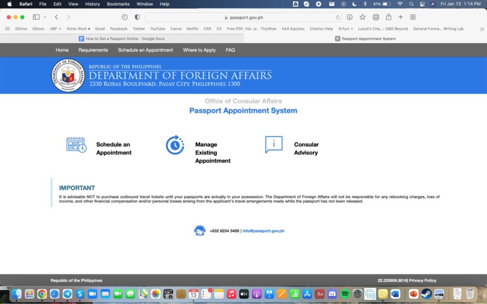Open Zoom from the Dock

(x=93, y=294)
